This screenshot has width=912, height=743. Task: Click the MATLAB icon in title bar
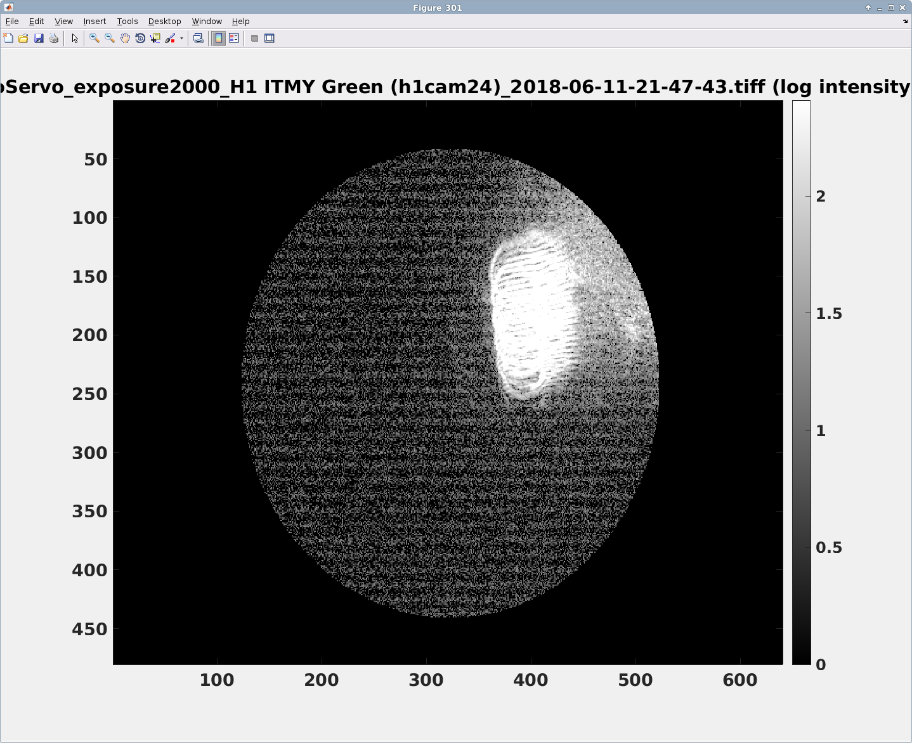pyautogui.click(x=8, y=8)
